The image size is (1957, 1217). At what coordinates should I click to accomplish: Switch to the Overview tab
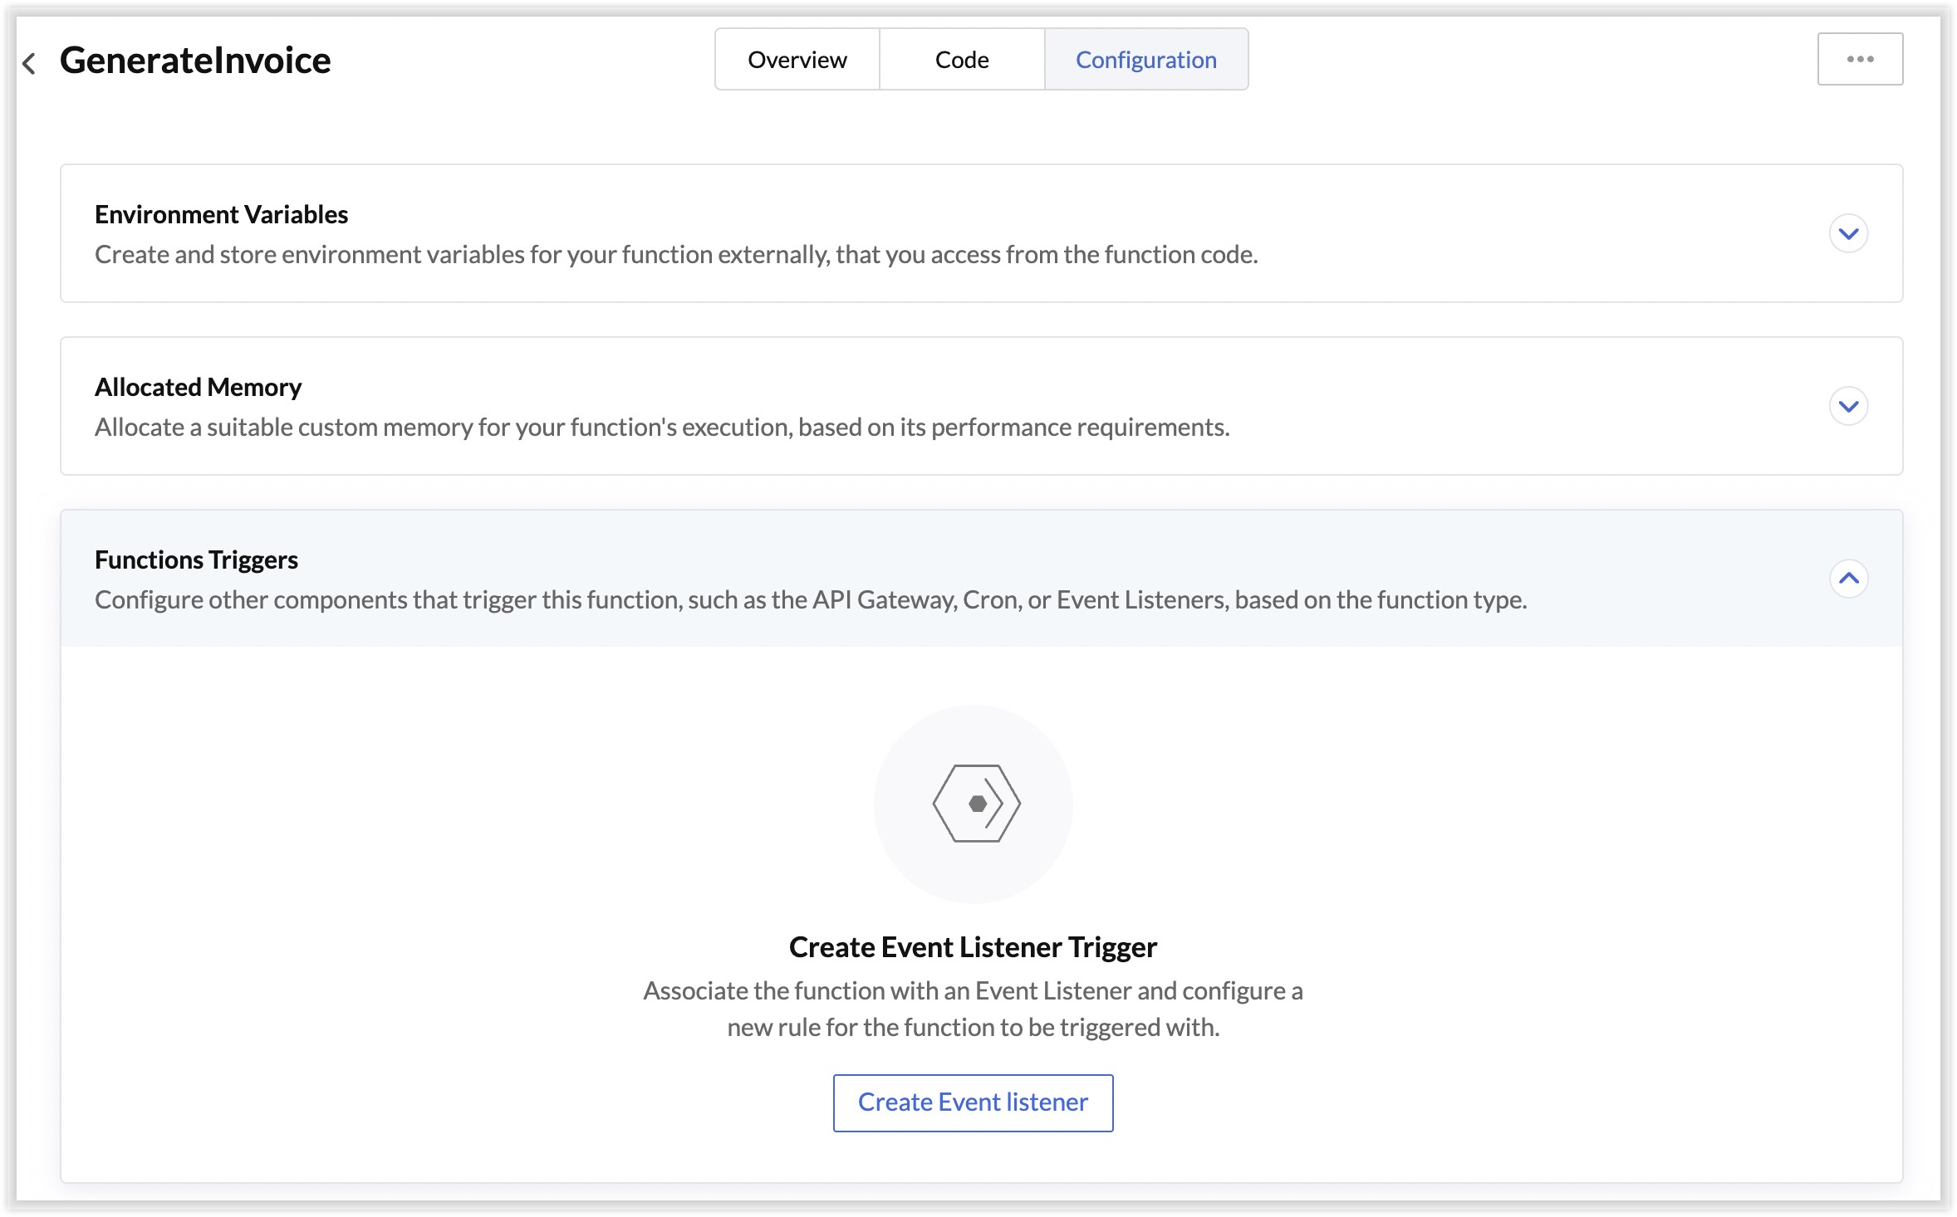click(797, 60)
